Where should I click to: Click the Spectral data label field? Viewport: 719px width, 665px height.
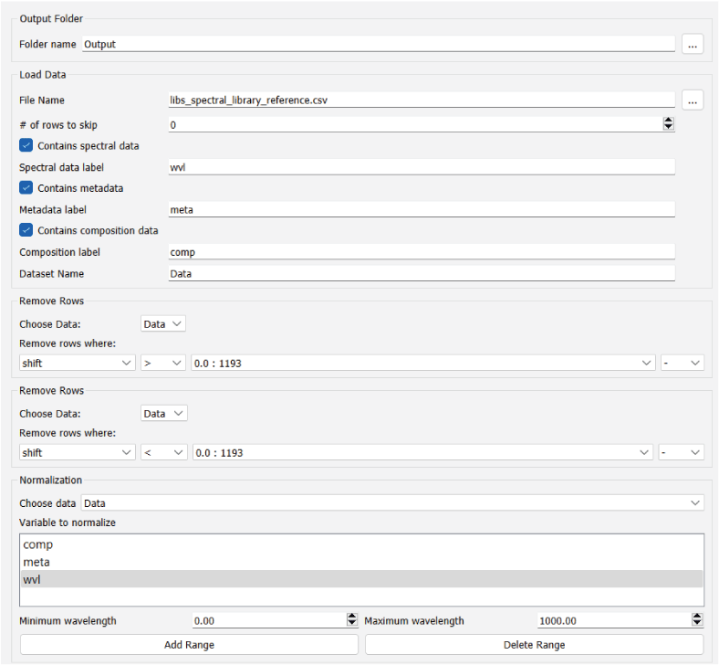coord(422,167)
